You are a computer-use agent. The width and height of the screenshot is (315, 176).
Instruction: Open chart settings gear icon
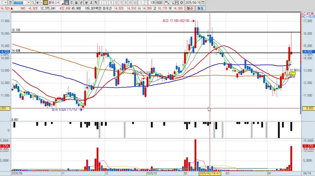tap(182, 3)
